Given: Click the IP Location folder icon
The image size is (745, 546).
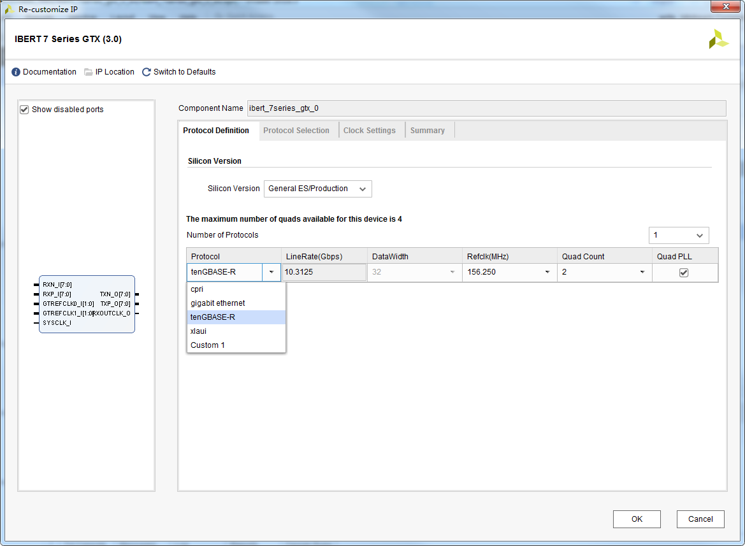Looking at the screenshot, I should click(x=89, y=72).
